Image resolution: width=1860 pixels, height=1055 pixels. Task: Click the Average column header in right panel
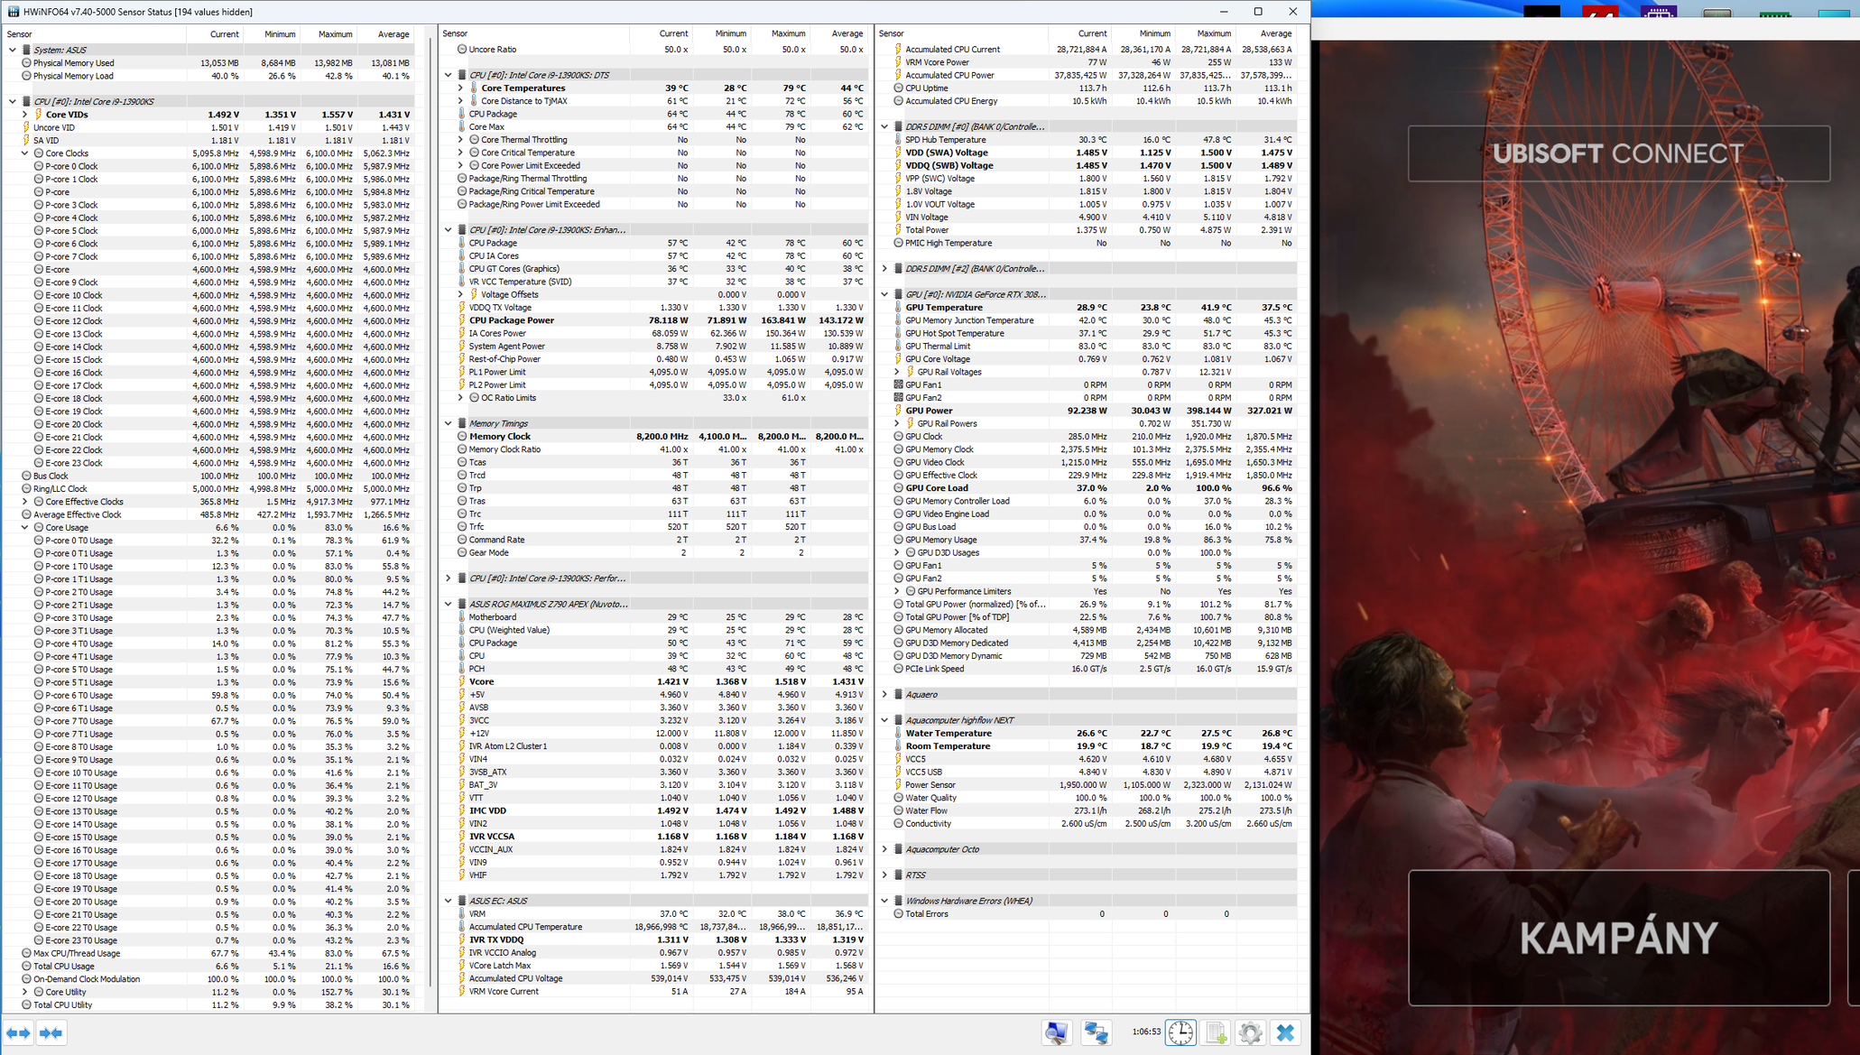point(1275,34)
